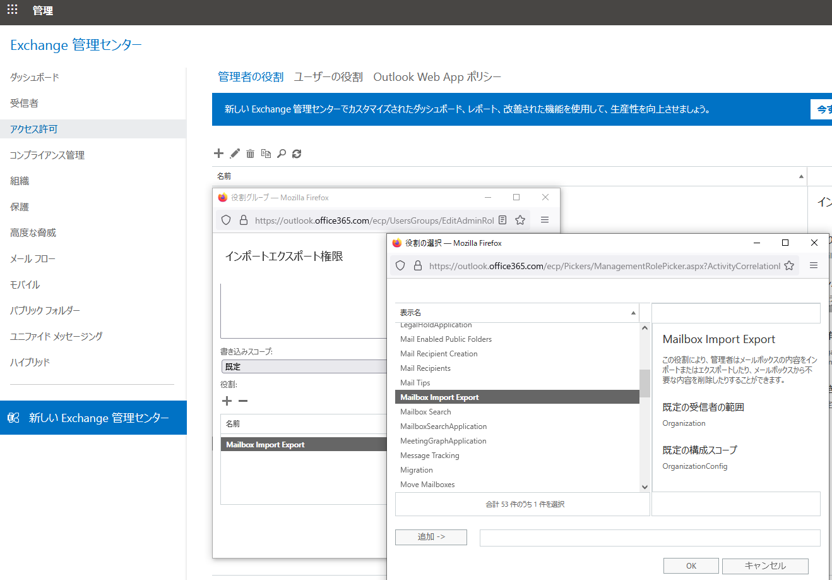The height and width of the screenshot is (580, 832).
Task: Delete the role group with the trash icon
Action: click(x=250, y=153)
